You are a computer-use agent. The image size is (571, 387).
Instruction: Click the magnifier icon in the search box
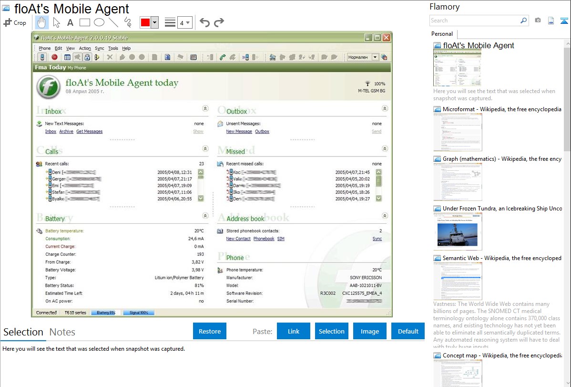click(524, 21)
